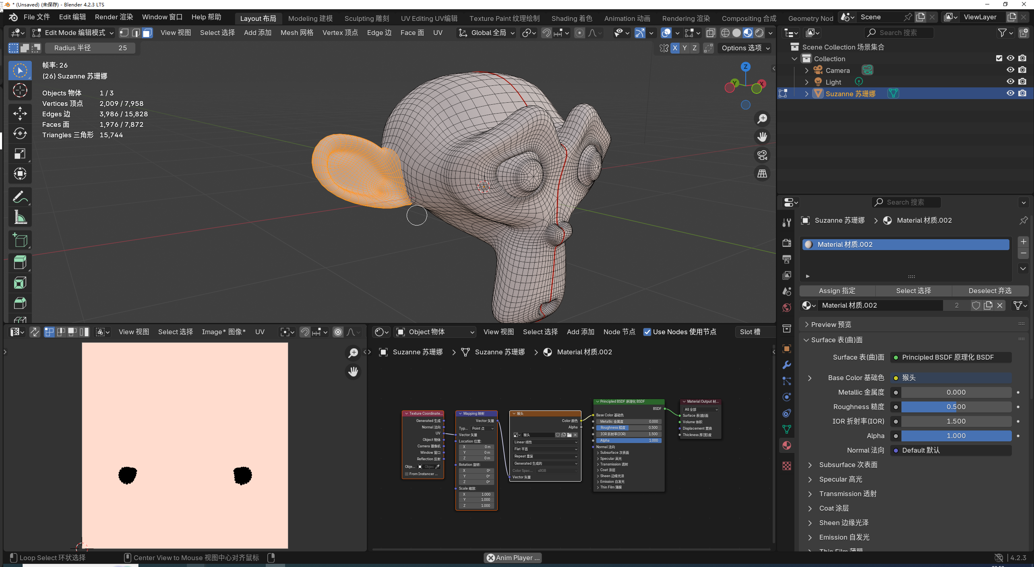Disable Camera object in renders

click(x=1022, y=70)
